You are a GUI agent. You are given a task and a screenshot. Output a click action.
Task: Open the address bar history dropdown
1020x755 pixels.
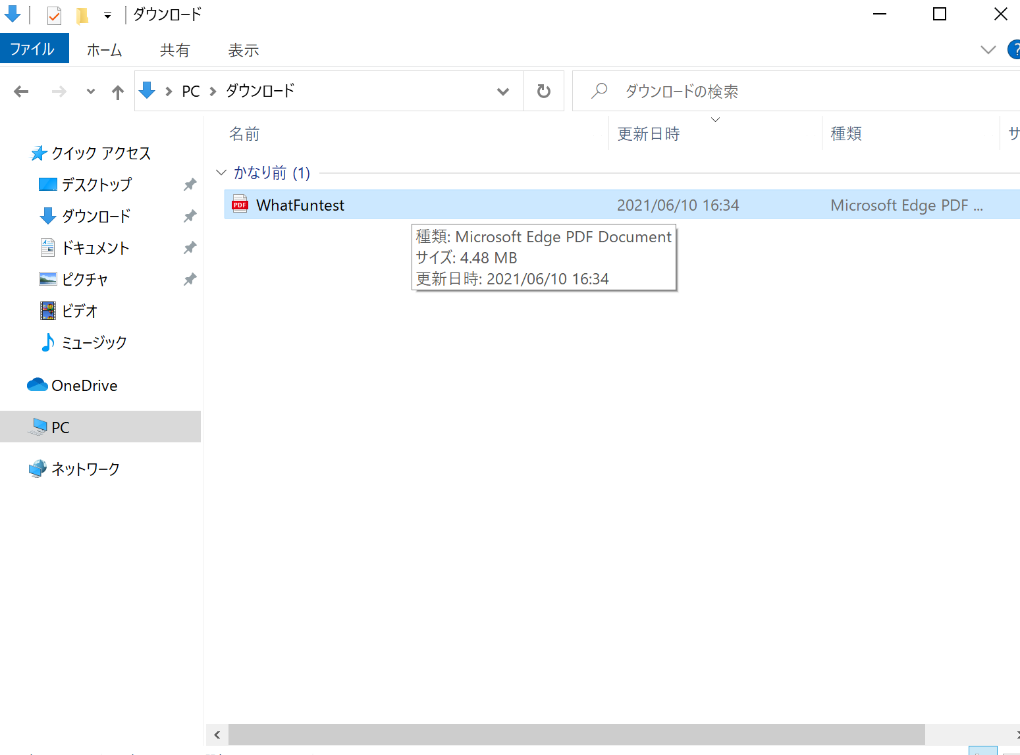[x=502, y=91]
